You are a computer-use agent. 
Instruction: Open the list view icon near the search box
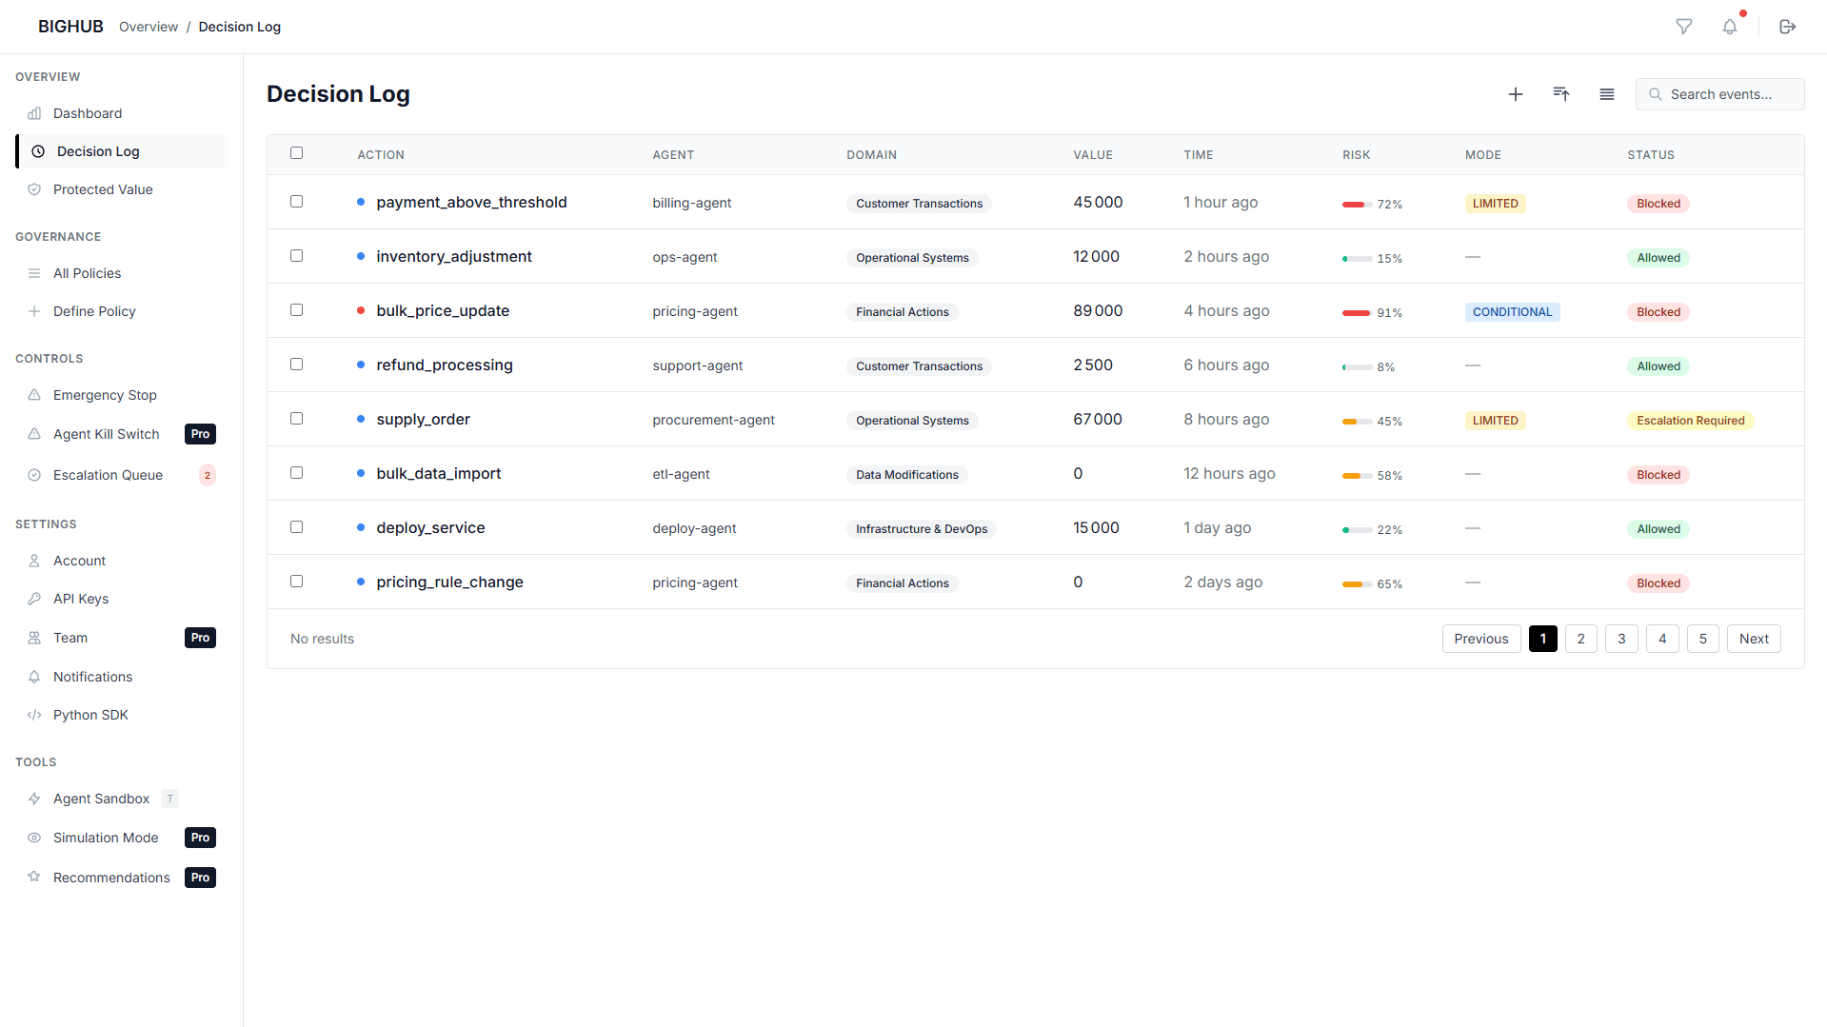[x=1606, y=94]
